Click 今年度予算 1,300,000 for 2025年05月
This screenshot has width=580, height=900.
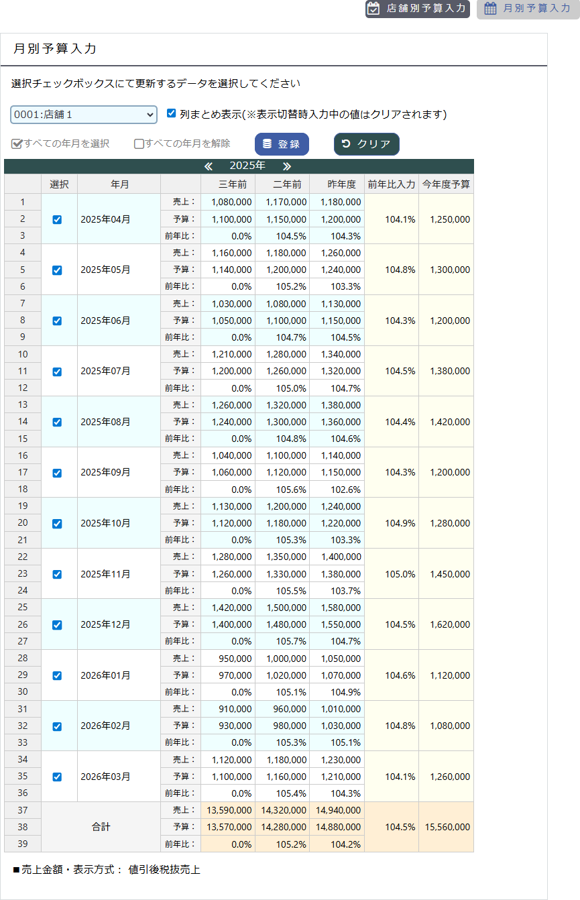447,270
